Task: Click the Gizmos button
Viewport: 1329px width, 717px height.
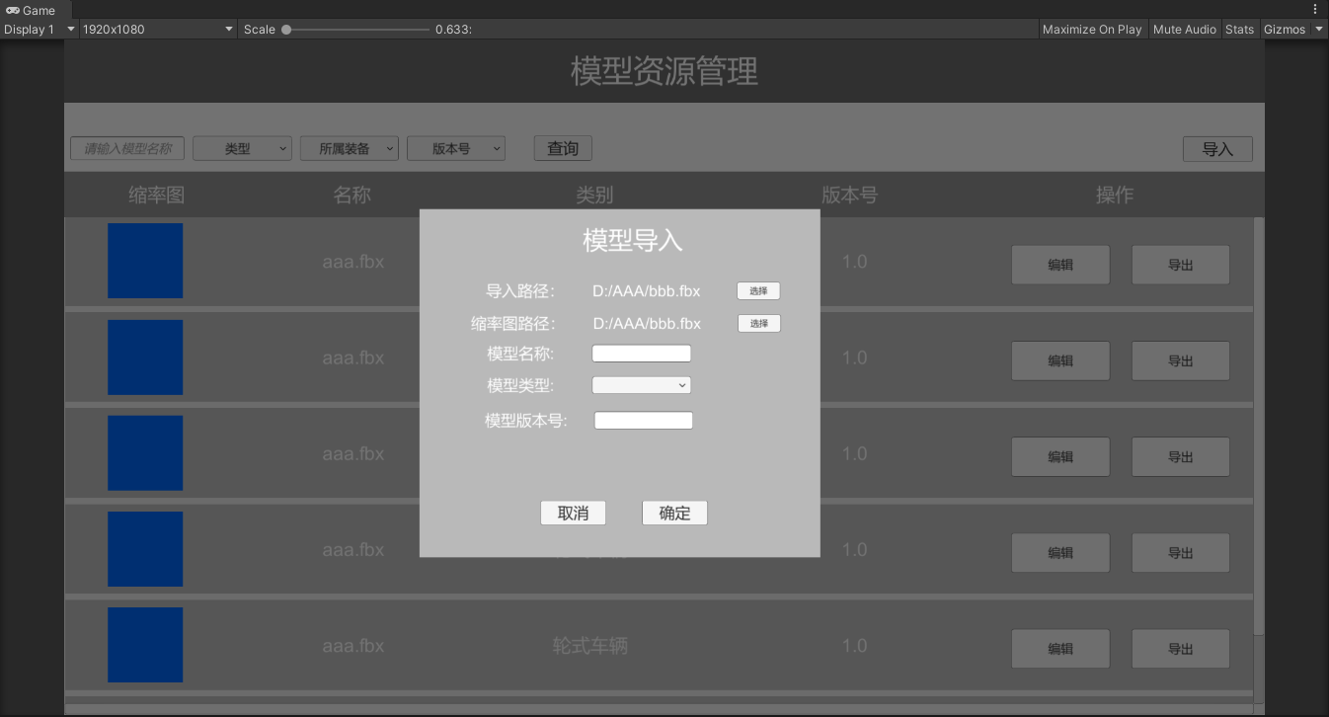Action: (1285, 30)
